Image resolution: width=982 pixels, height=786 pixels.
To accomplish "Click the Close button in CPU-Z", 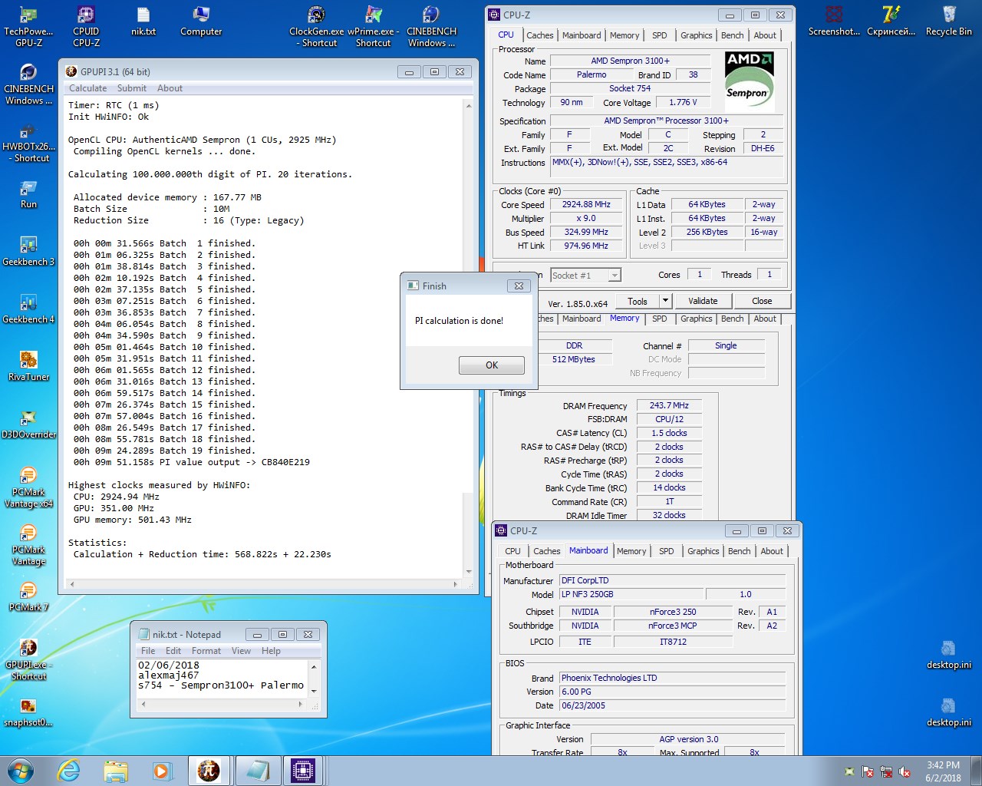I will click(x=762, y=301).
